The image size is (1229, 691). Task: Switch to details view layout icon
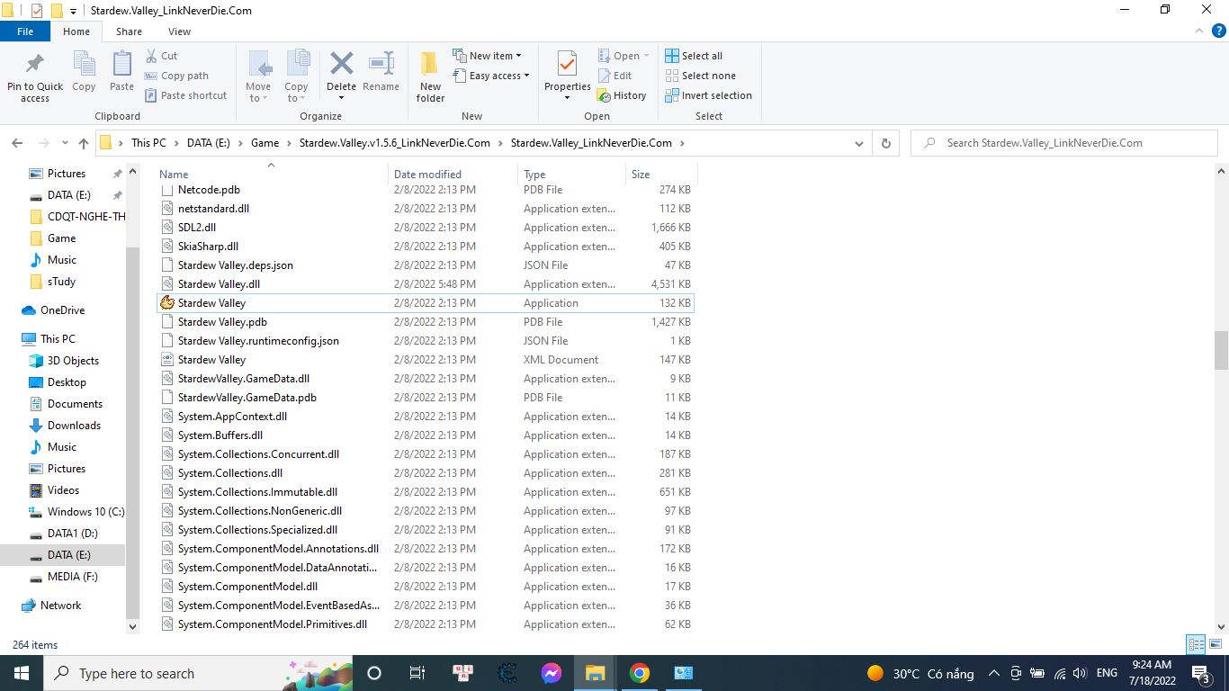point(1196,644)
